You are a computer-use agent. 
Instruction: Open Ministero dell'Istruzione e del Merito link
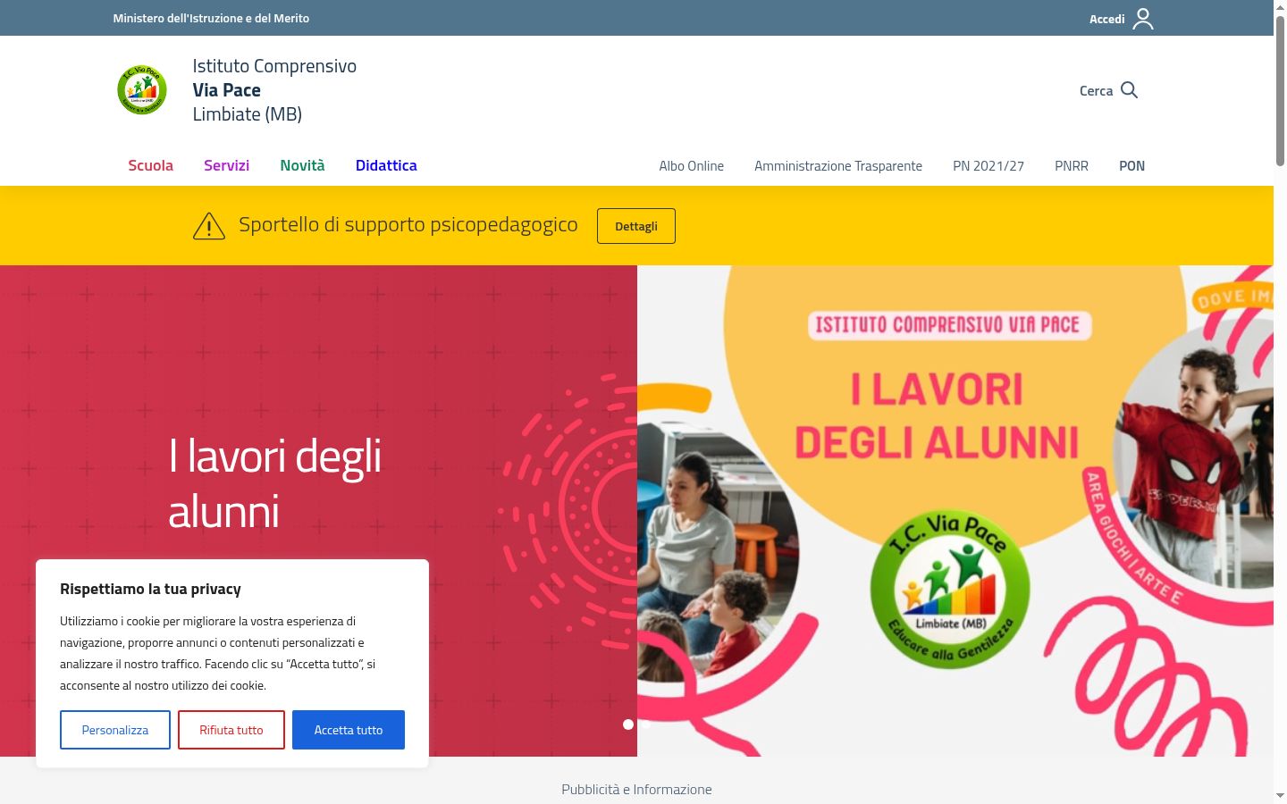coord(211,18)
